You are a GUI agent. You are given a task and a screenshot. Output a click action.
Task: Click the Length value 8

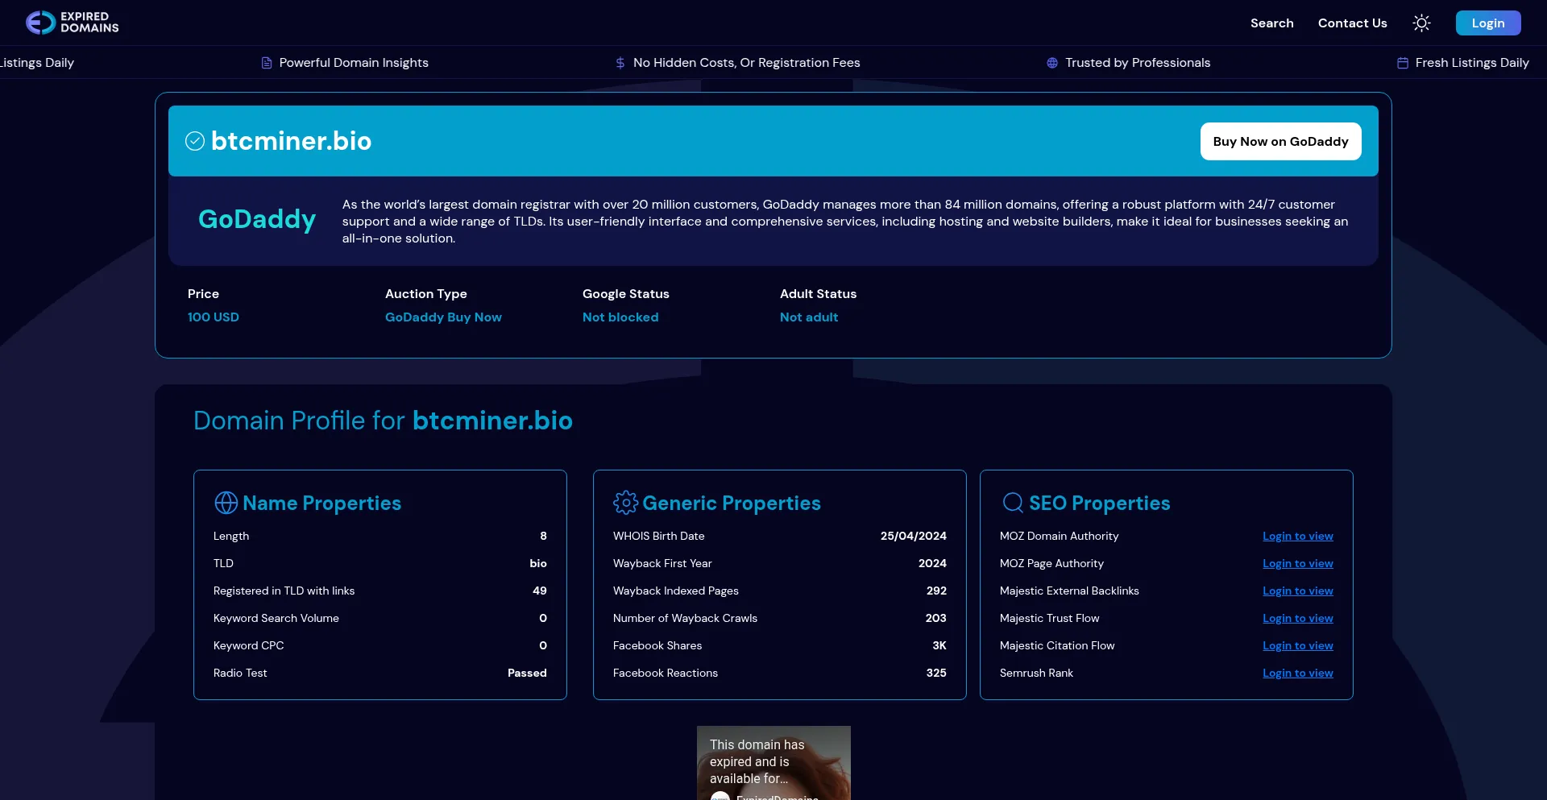543,537
